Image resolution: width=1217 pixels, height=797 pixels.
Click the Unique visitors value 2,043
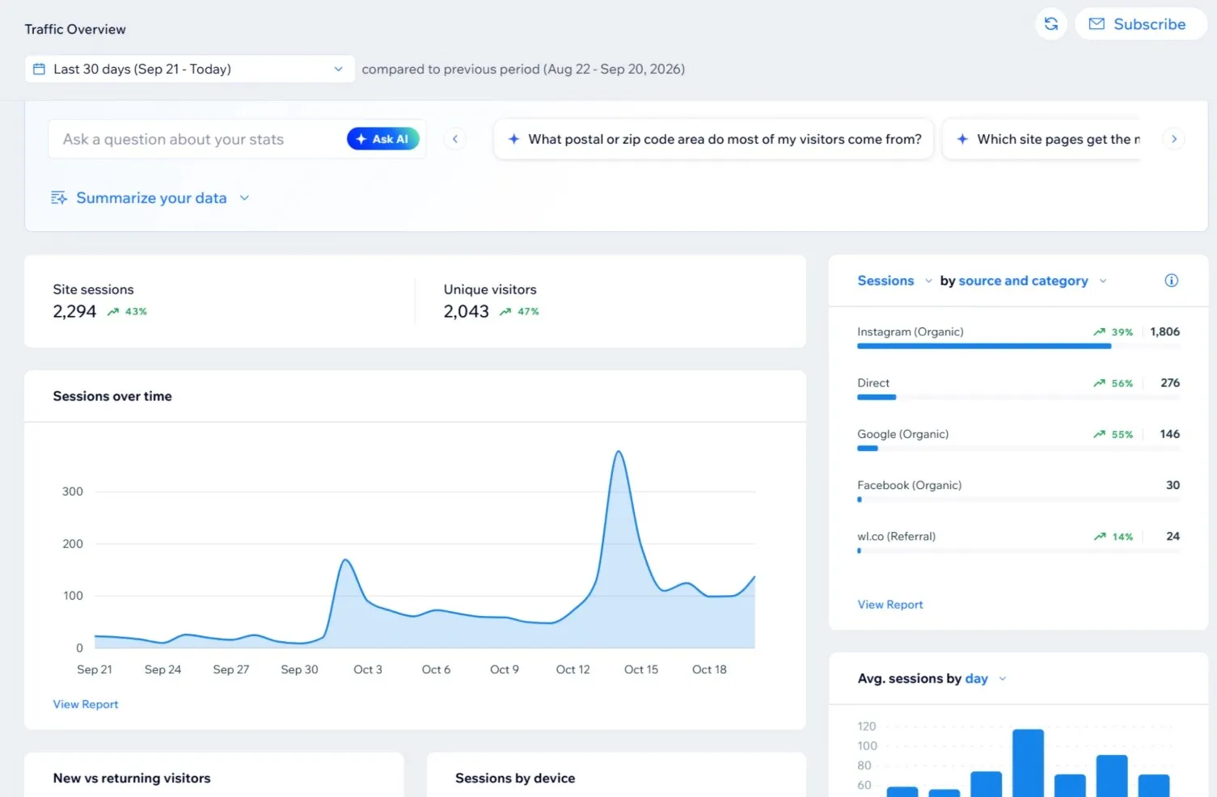[467, 311]
